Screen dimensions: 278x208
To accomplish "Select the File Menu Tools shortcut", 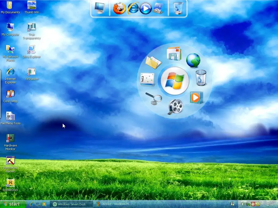I will (x=10, y=118).
